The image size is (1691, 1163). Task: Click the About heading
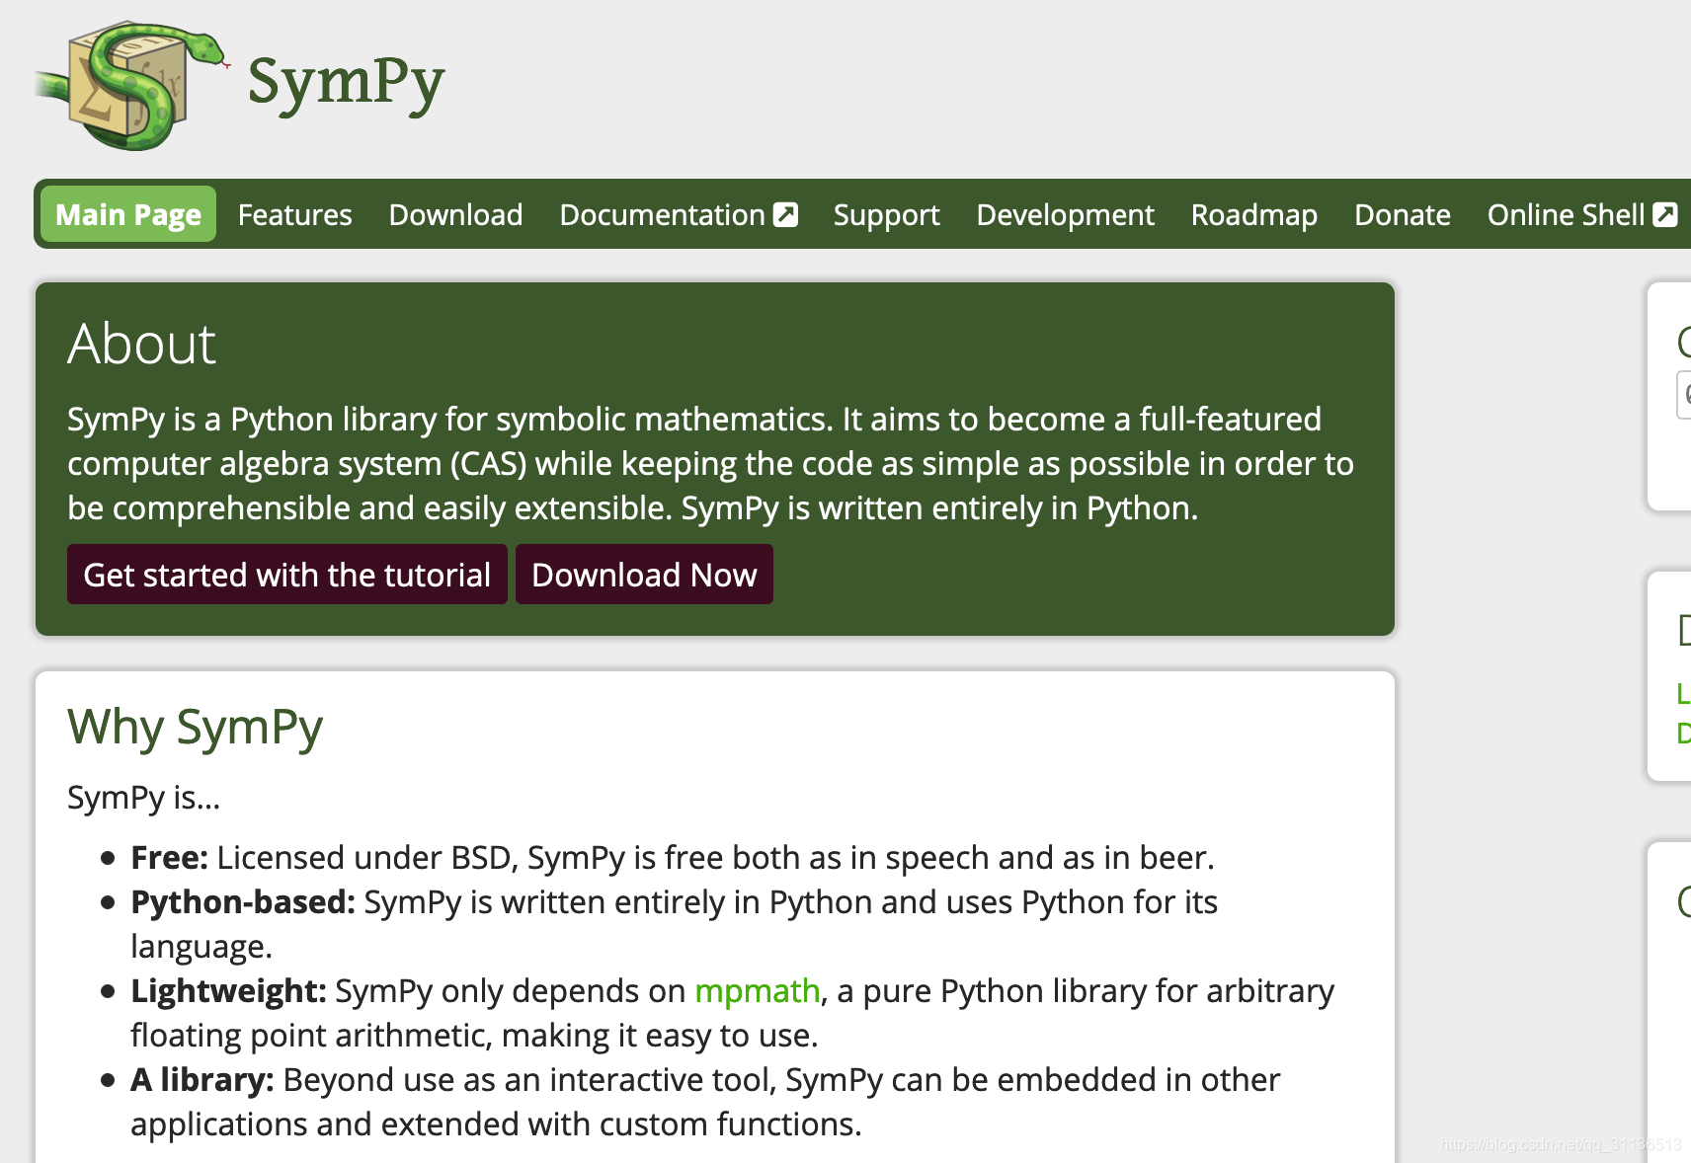pyautogui.click(x=141, y=344)
